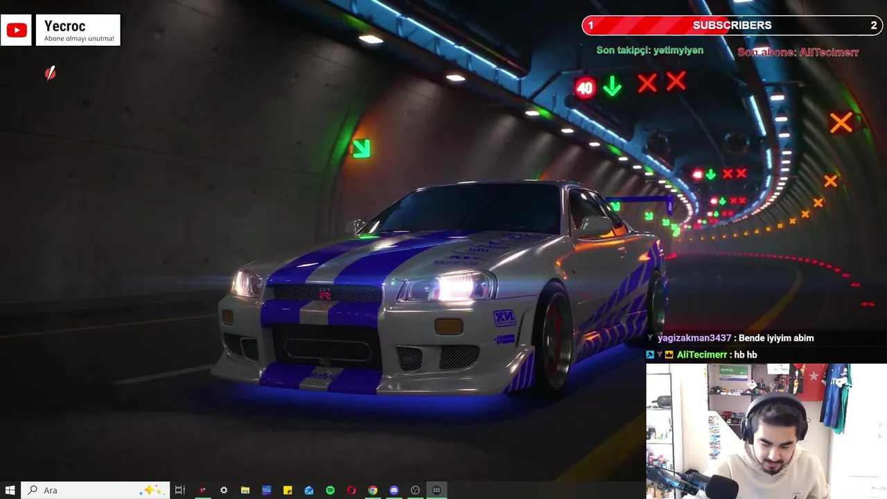Open the active dark app icon after OBS
The image size is (887, 499).
click(437, 490)
